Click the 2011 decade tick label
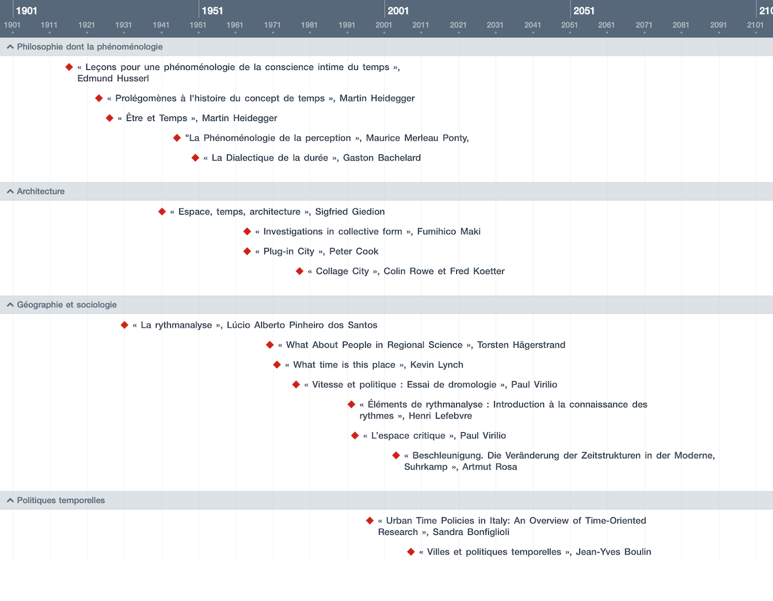 pyautogui.click(x=420, y=25)
